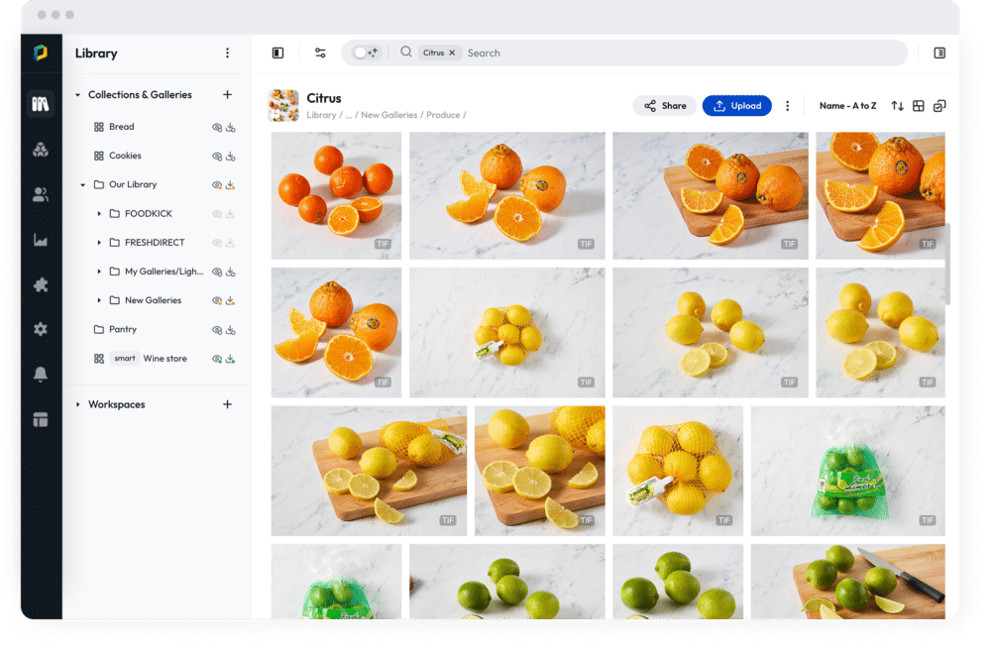
Task: Open the Name - A to Z sort dropdown
Action: coord(847,106)
